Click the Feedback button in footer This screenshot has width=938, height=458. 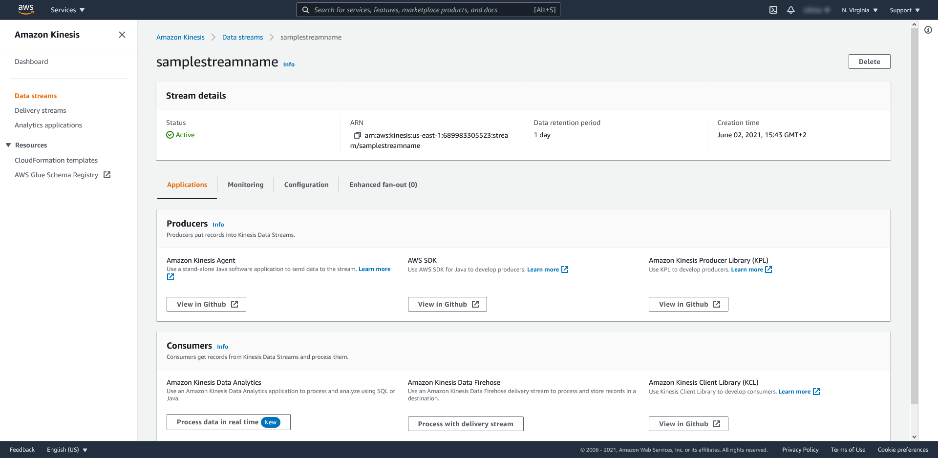pos(22,450)
